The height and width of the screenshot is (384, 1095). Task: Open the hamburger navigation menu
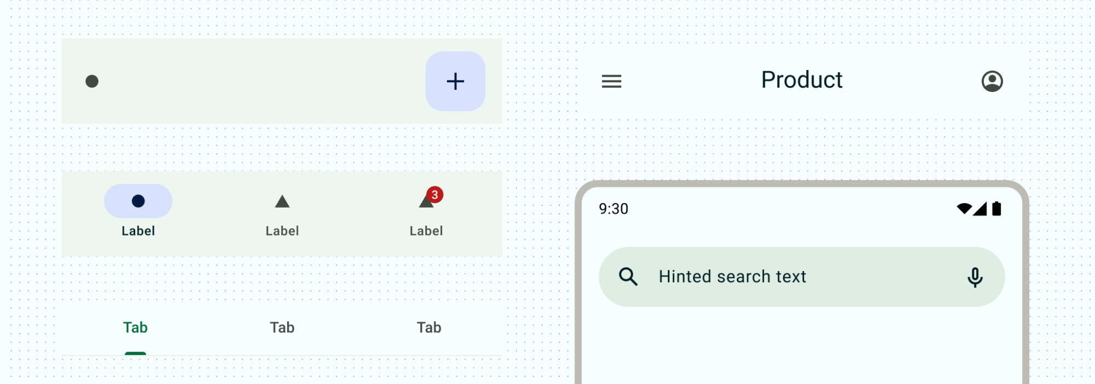pyautogui.click(x=611, y=82)
